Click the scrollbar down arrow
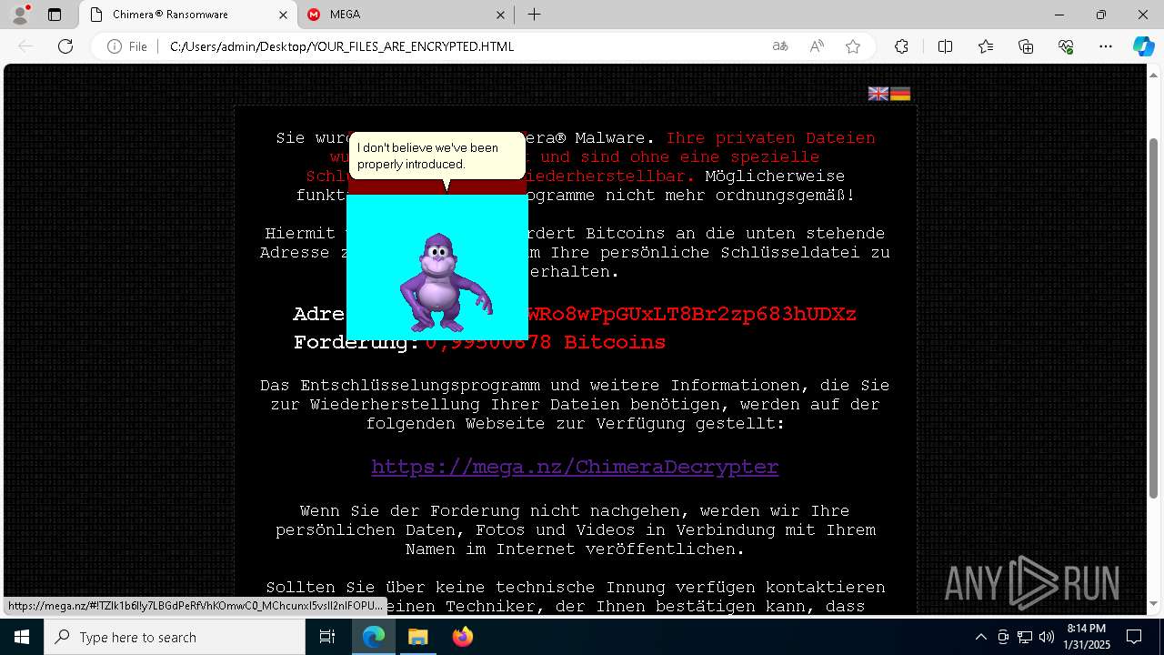Screen dimensions: 1164x655 pos(1154,603)
